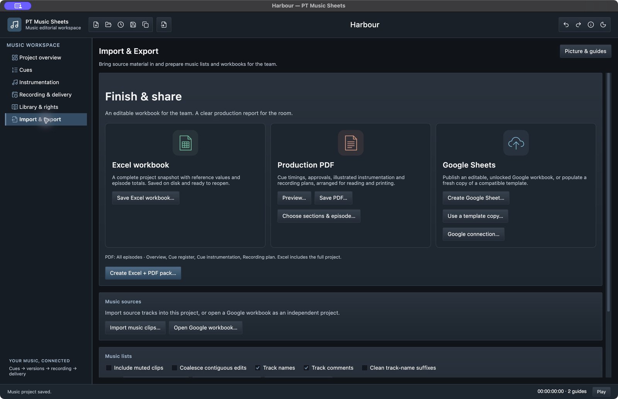Click the orange Production PDF document icon
This screenshot has height=399, width=618.
(x=351, y=143)
